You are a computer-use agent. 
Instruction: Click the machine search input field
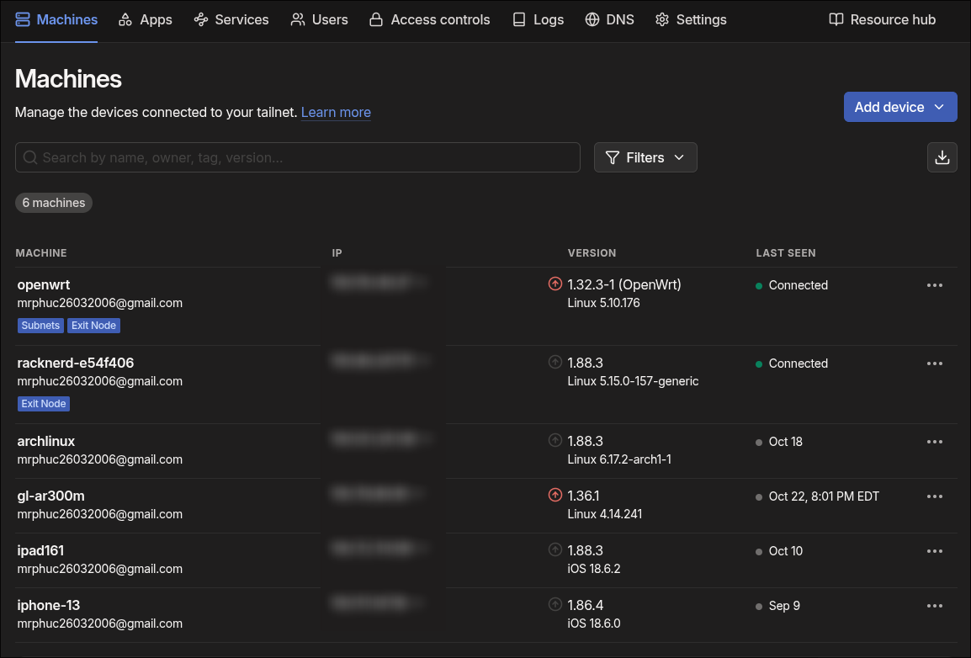(x=298, y=157)
